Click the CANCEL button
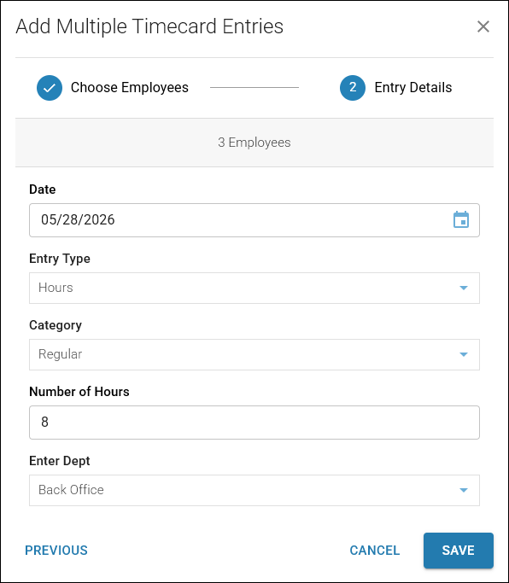The height and width of the screenshot is (583, 509). click(375, 551)
